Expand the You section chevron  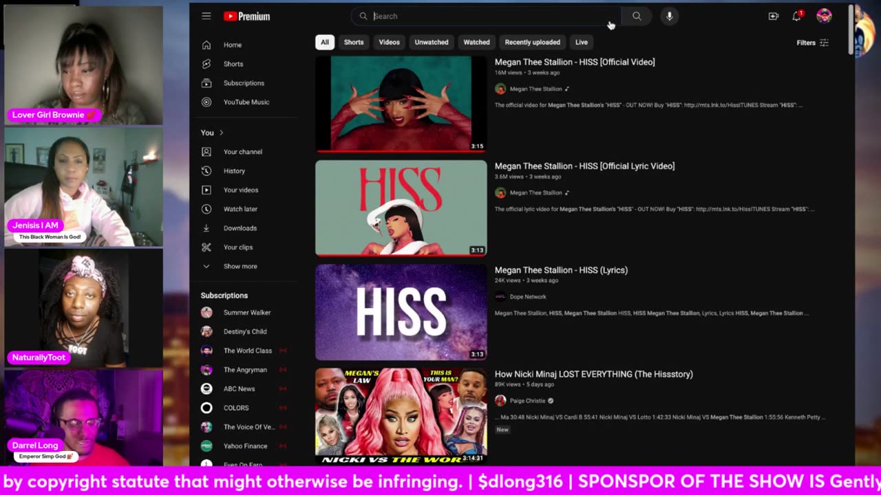pyautogui.click(x=222, y=133)
